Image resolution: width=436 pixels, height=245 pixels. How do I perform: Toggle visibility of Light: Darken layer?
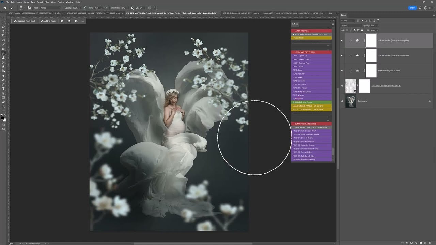click(342, 71)
